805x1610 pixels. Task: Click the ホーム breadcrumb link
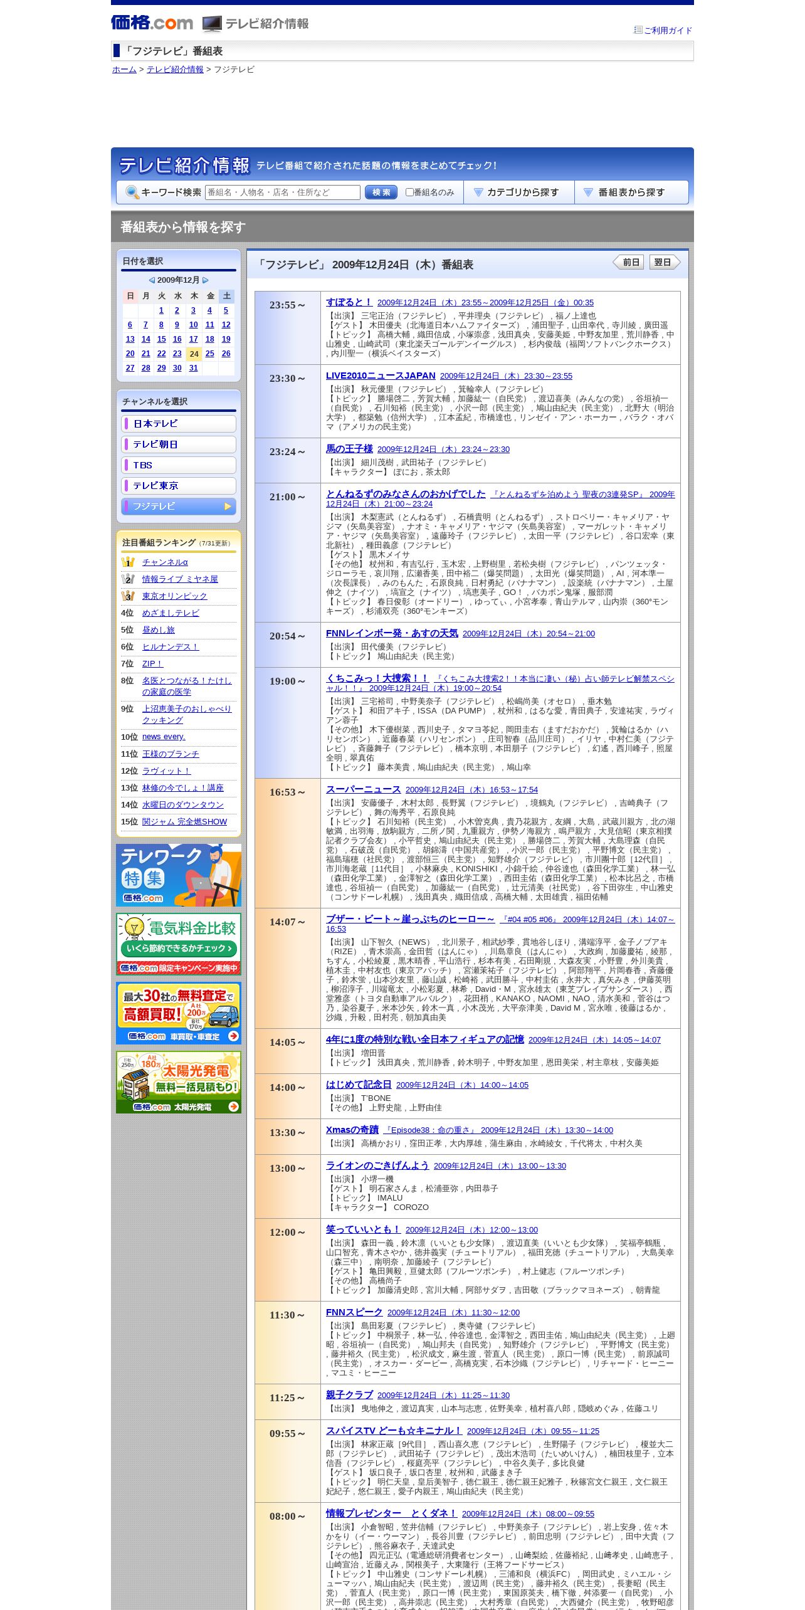(x=124, y=70)
